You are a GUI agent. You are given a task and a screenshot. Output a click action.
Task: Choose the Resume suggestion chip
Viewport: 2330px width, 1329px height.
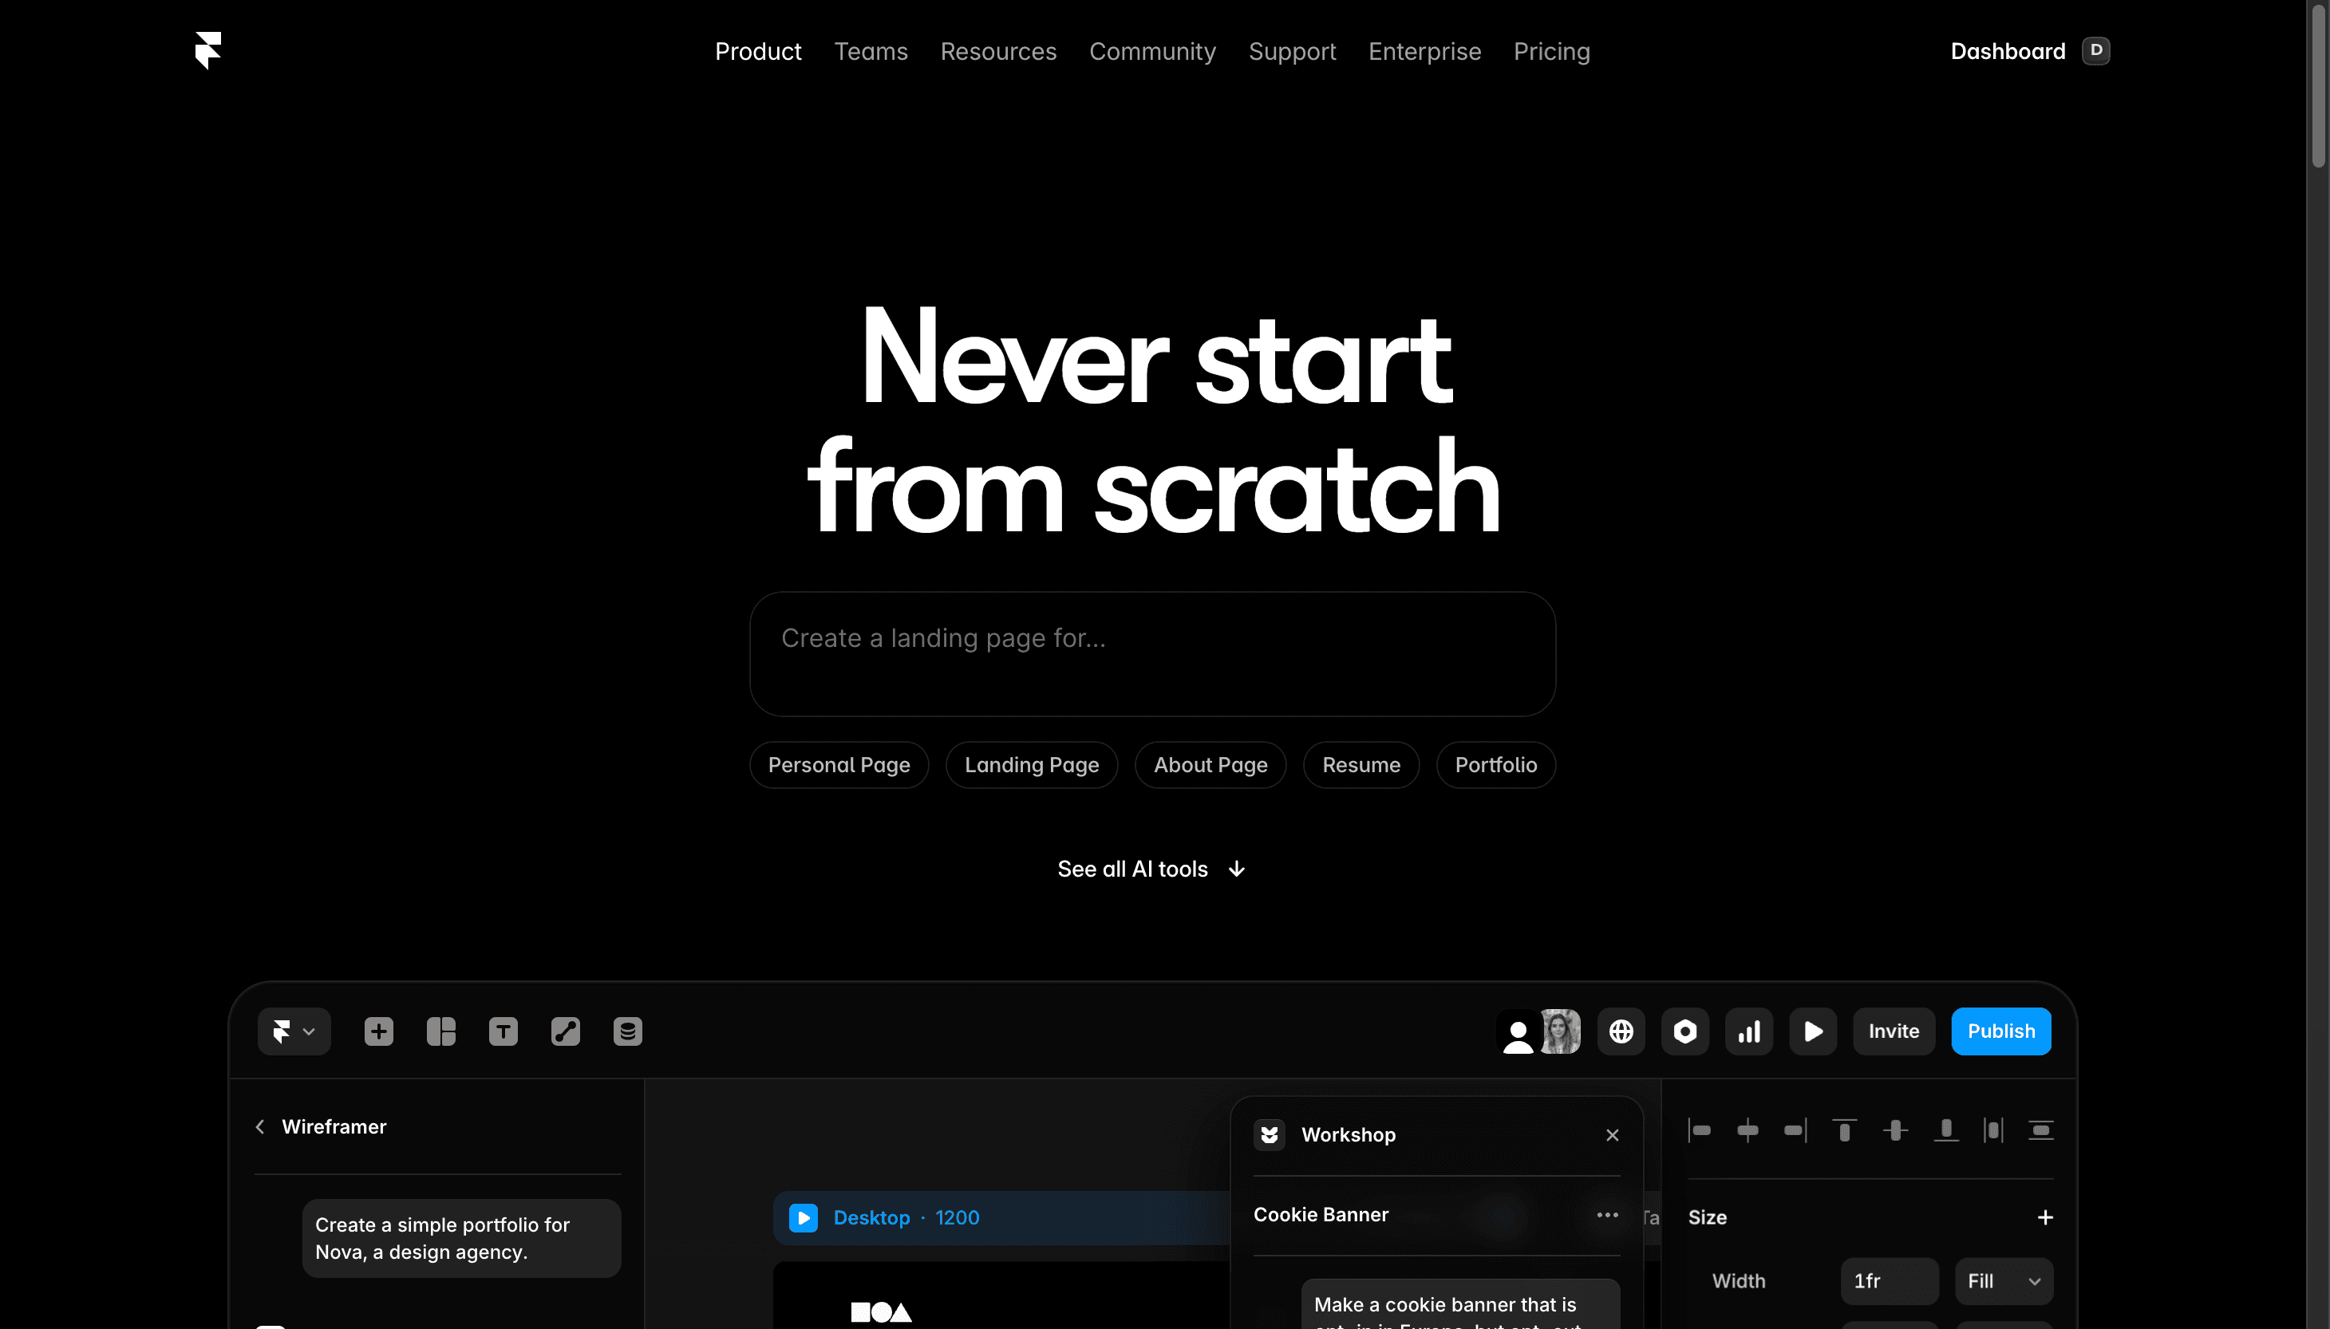click(x=1361, y=765)
